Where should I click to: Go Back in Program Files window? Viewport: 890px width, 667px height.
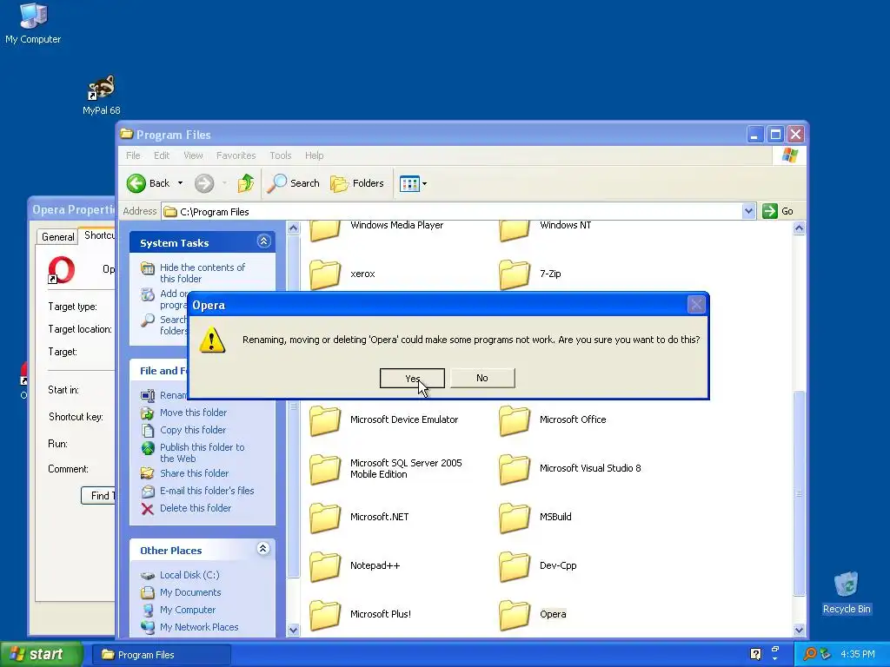click(149, 183)
